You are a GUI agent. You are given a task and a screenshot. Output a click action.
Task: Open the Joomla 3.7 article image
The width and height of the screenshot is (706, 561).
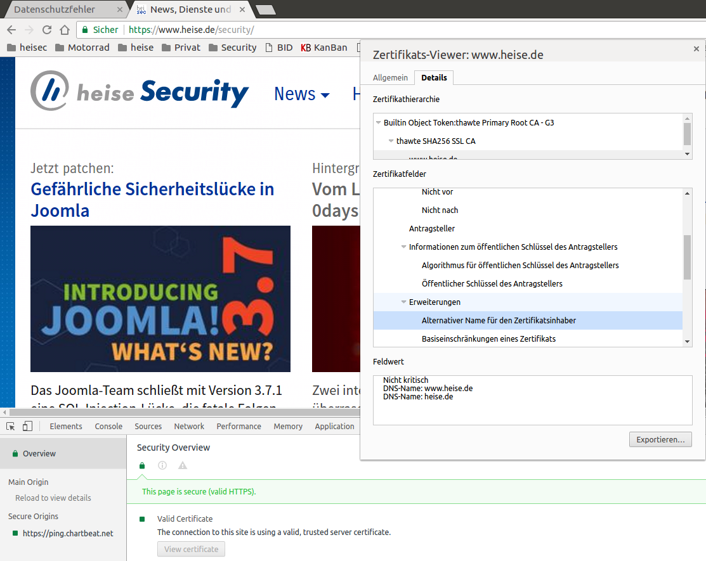(160, 299)
